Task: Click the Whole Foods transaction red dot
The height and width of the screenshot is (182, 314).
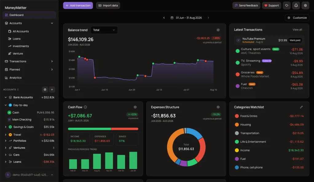Action: pyautogui.click(x=237, y=74)
